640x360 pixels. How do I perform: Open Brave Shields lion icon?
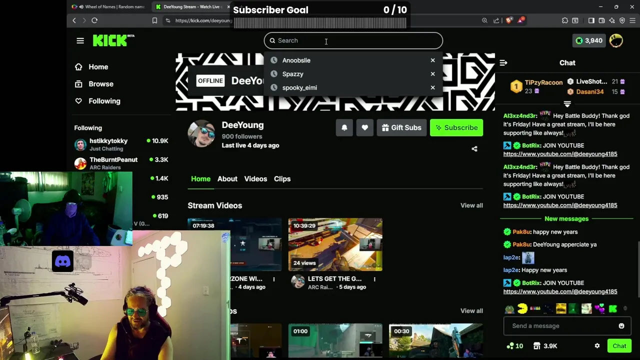coord(509,20)
